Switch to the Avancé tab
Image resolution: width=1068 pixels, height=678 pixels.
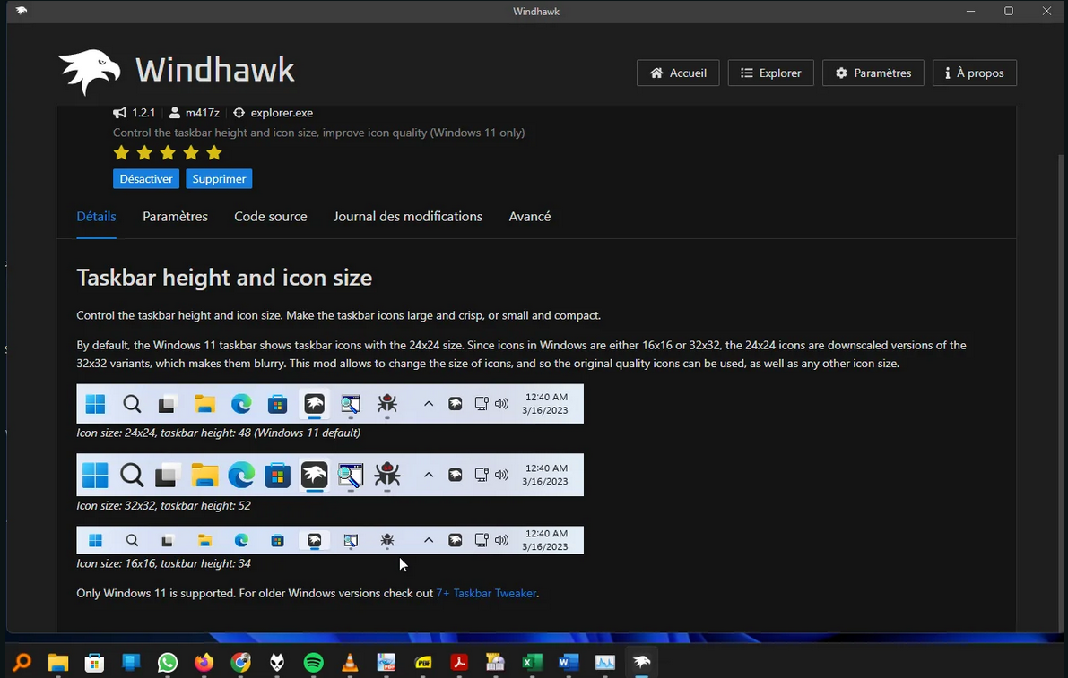click(530, 216)
